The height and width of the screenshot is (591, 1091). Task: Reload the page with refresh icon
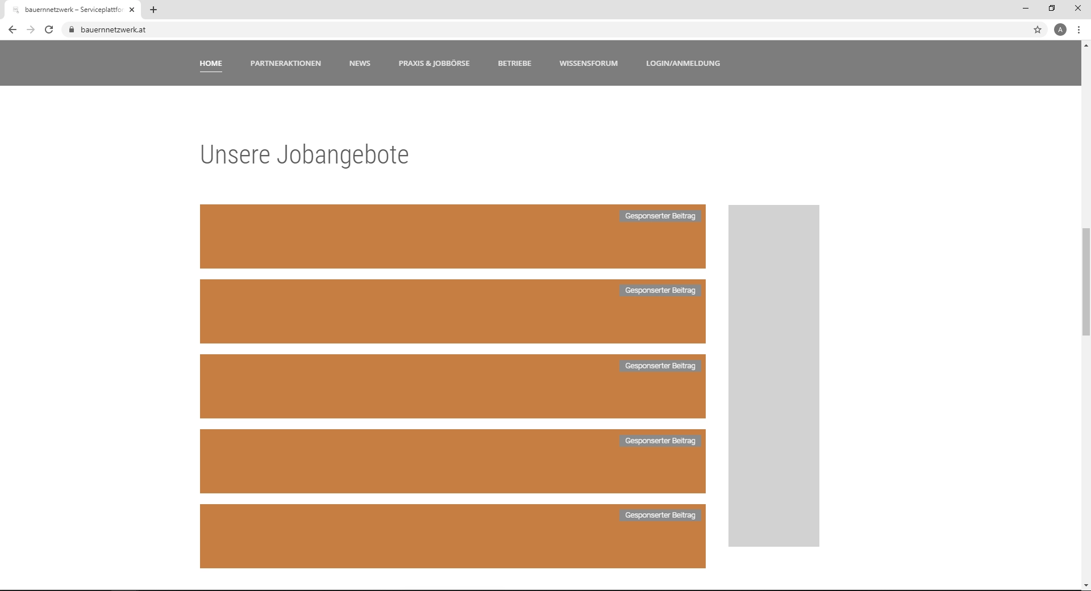[49, 30]
